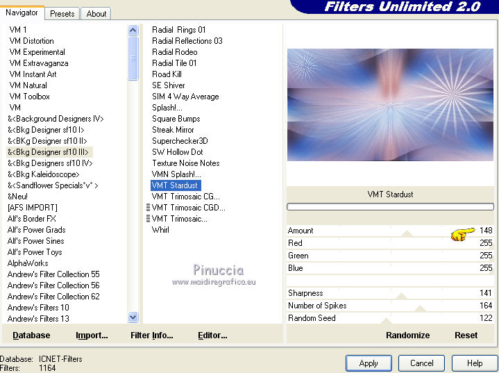Screen dimensions: 499x373
Task: Select Radial Tile 01 filter
Action: point(174,63)
